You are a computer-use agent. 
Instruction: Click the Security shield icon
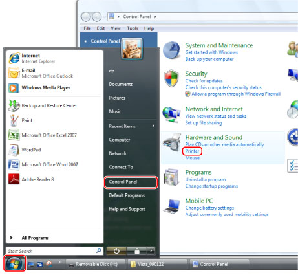[171, 78]
